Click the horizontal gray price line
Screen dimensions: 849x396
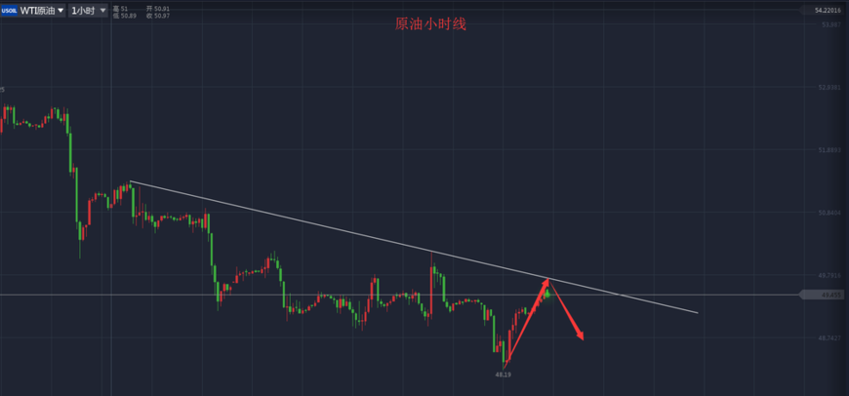[401, 295]
